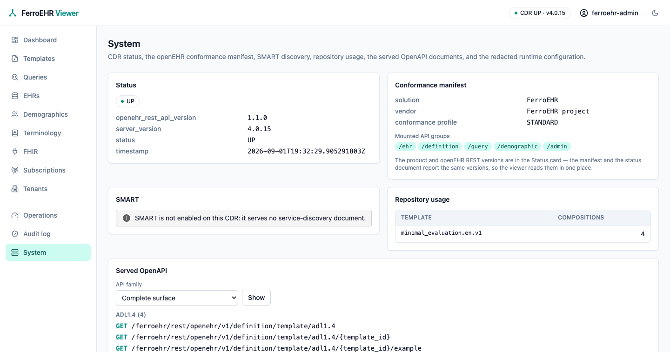Screen dimensions: 670x352
Task: Click the GET adl1.4/{template_id}/example endpoint
Action: point(268,348)
